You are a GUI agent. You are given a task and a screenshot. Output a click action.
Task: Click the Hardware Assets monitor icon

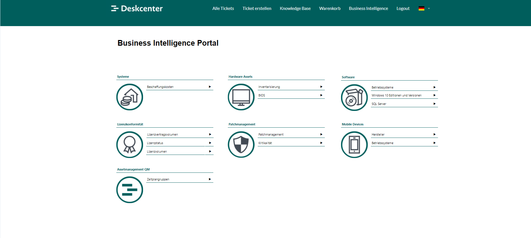[x=241, y=97]
